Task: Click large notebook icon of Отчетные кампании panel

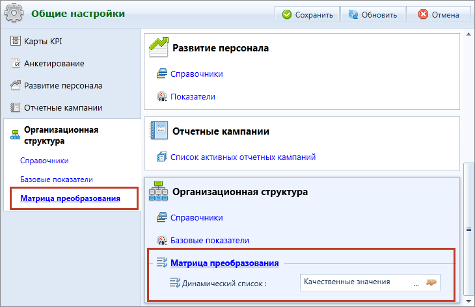Action: click(159, 131)
